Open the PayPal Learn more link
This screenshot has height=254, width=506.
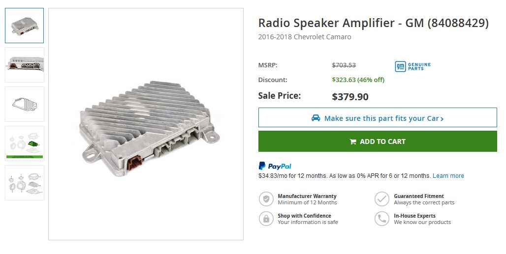click(x=448, y=176)
